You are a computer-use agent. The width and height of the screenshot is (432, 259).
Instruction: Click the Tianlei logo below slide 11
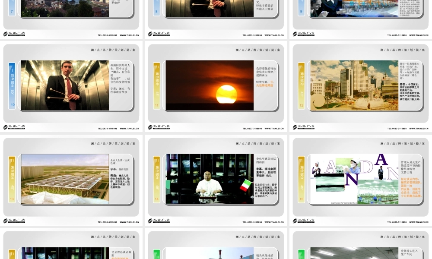point(159,127)
